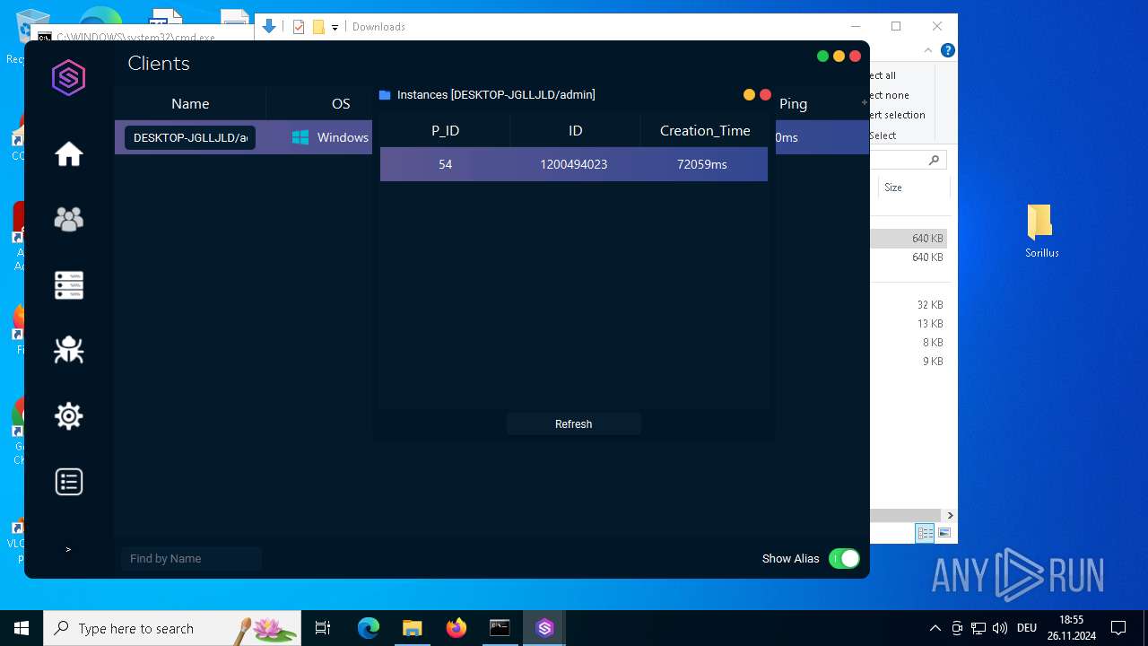Click 'Invert selection' in Explorer ribbon
Image resolution: width=1148 pixels, height=646 pixels.
(x=898, y=115)
